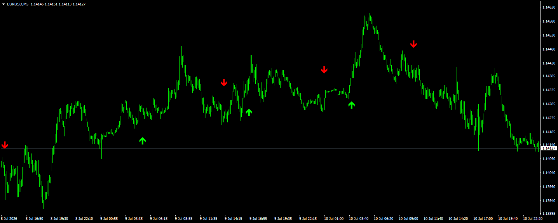Click the red down arrow above 10 Jul 01:00
The height and width of the screenshot is (223, 558).
pos(324,70)
